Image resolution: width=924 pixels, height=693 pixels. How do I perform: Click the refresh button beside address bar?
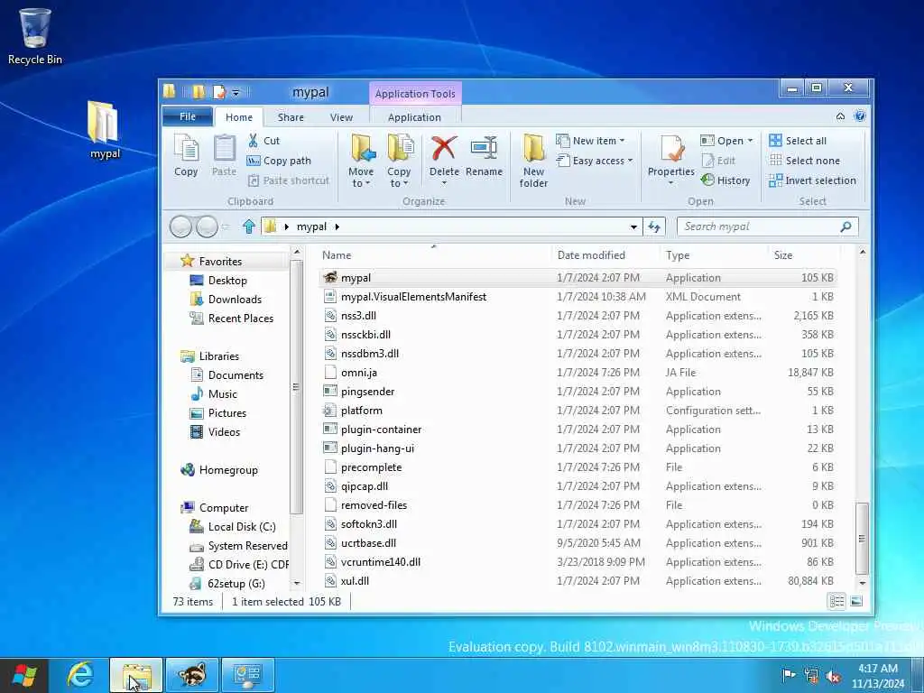[x=654, y=226]
